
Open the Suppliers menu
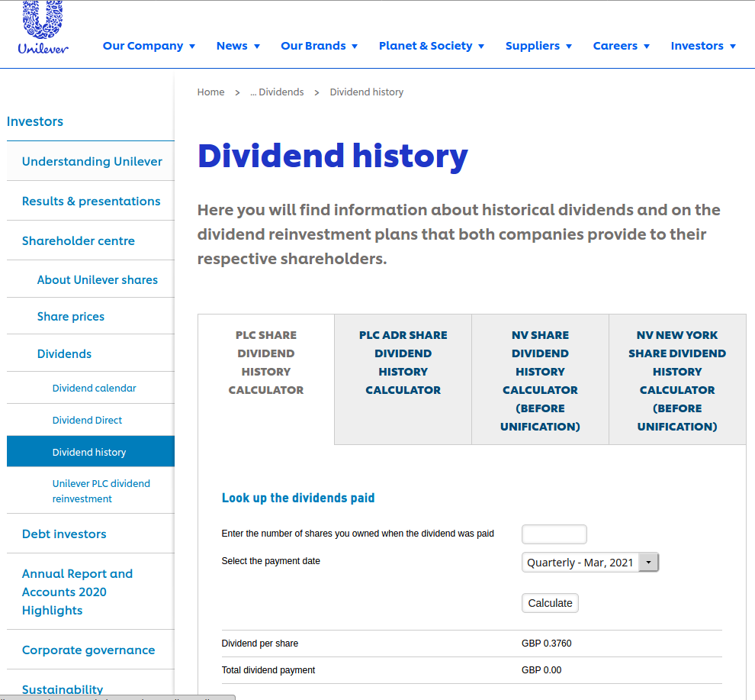click(532, 46)
